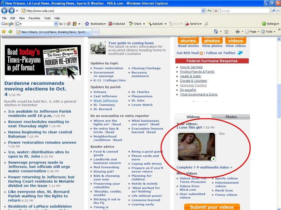The image size is (281, 210).
Task: Open Ice available to Jefferson Parish story
Action: (x=40, y=113)
